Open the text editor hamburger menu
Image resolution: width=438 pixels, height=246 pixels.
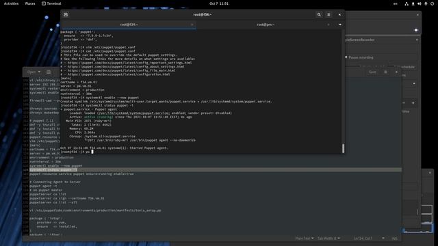pyautogui.click(x=385, y=72)
